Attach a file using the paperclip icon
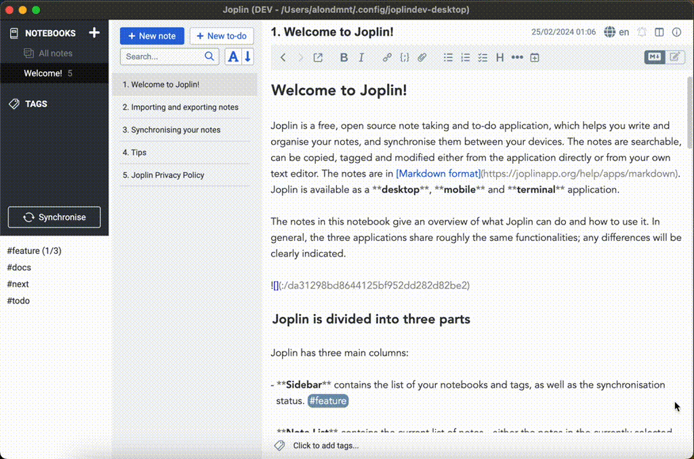This screenshot has height=459, width=694. coord(422,58)
